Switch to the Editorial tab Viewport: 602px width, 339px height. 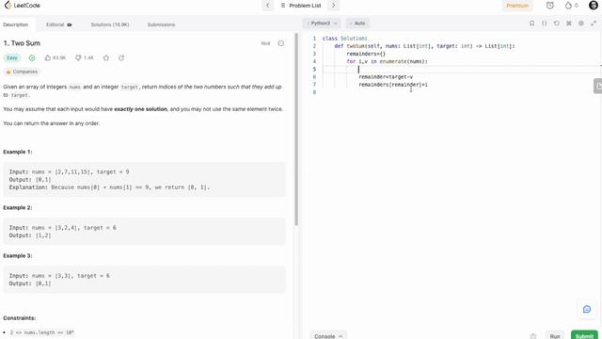pyautogui.click(x=58, y=24)
